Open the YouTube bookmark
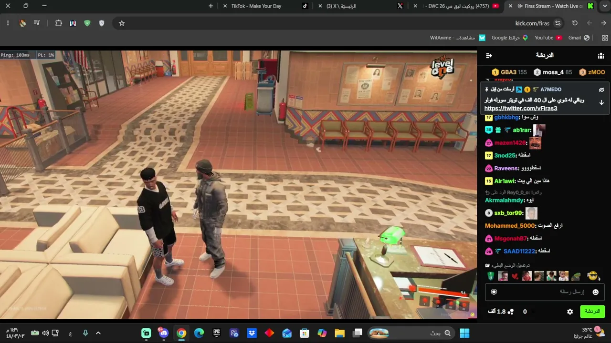Image resolution: width=611 pixels, height=343 pixels. [548, 38]
